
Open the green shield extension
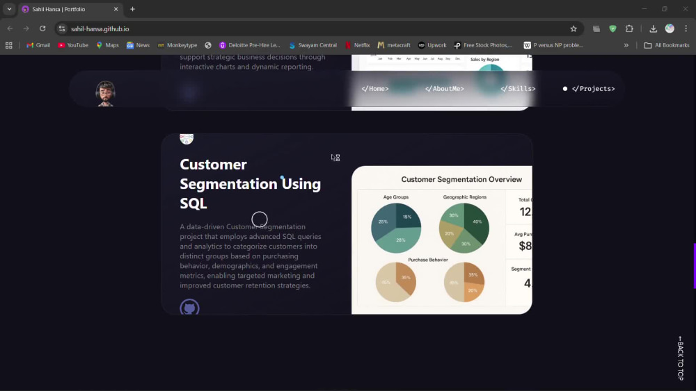tap(612, 28)
